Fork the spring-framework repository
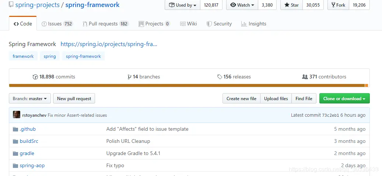 click(x=339, y=5)
